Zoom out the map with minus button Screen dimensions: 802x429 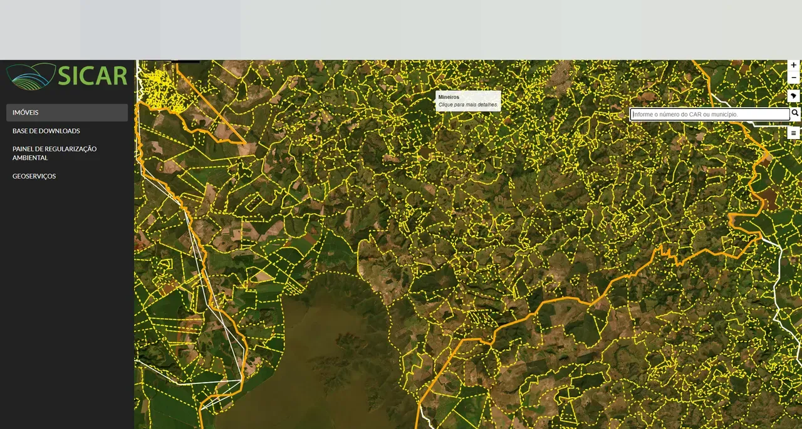pos(794,78)
